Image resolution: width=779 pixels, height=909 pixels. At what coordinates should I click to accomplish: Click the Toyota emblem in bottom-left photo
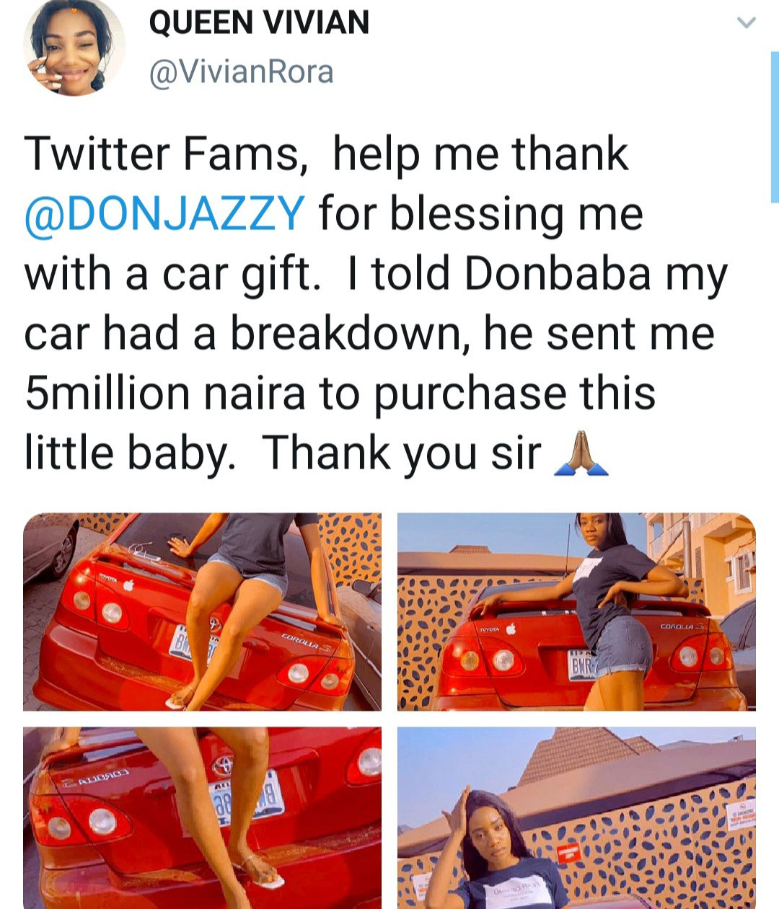[x=223, y=765]
